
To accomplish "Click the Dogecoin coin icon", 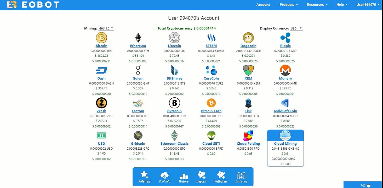I will (248, 38).
